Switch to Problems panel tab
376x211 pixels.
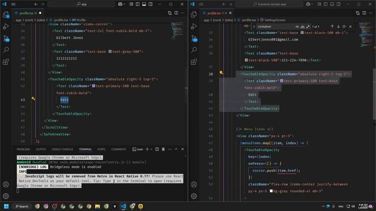click(x=23, y=149)
